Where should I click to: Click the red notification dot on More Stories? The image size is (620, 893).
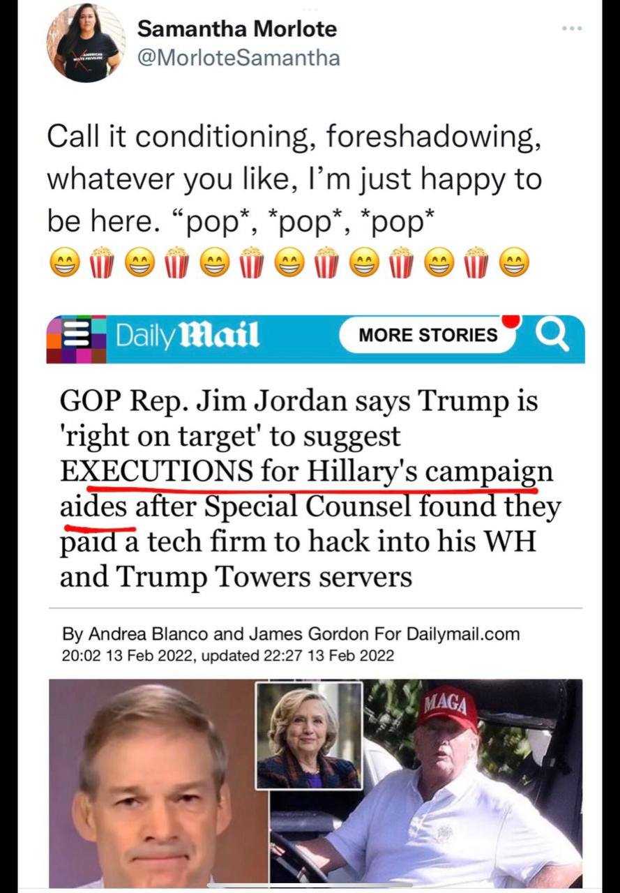coord(512,321)
